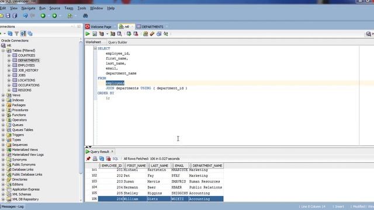Click the Run Script icon in the worksheet toolbar
The width and height of the screenshot is (374, 210).
pos(95,34)
